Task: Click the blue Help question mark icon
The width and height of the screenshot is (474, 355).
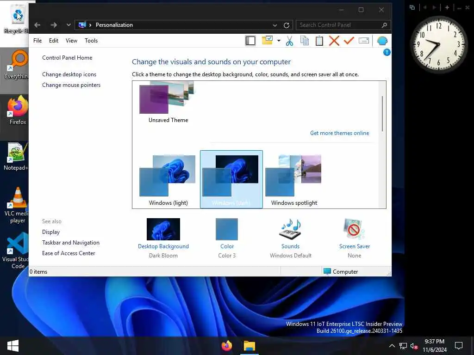Action: [387, 53]
